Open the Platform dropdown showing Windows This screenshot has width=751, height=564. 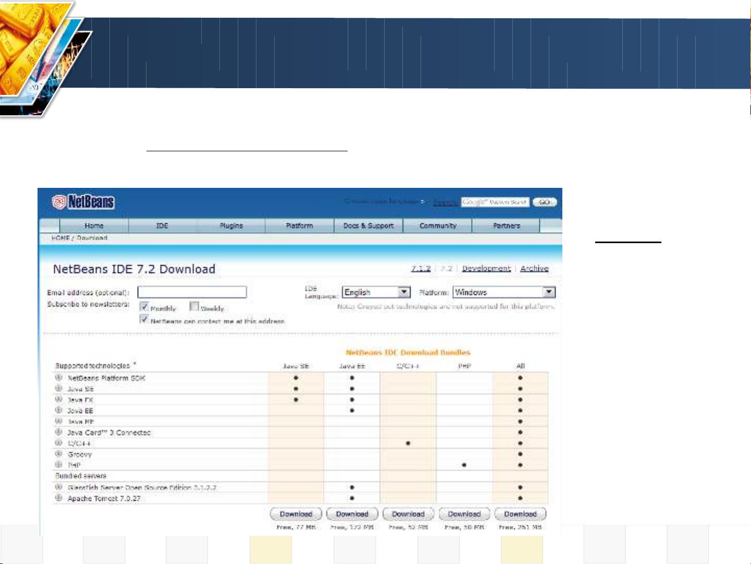tap(504, 292)
